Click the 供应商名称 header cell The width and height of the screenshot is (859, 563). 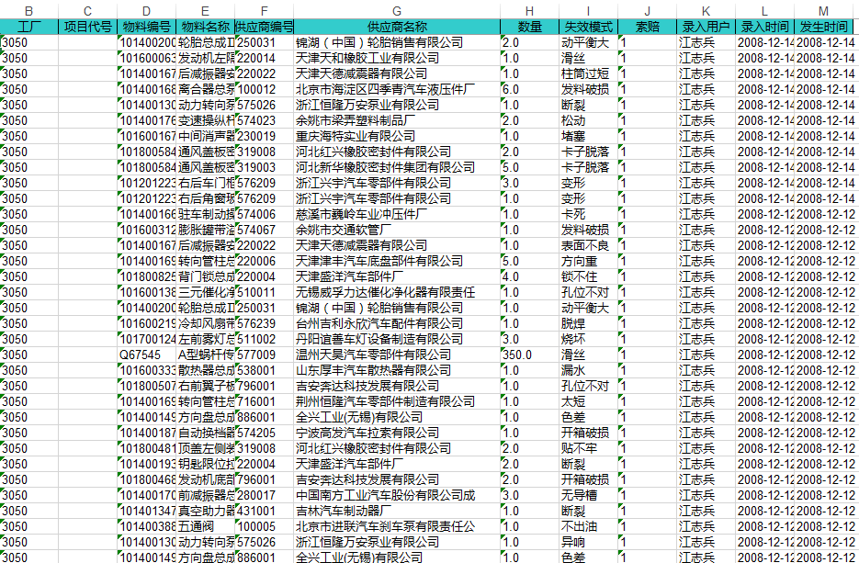(x=397, y=27)
